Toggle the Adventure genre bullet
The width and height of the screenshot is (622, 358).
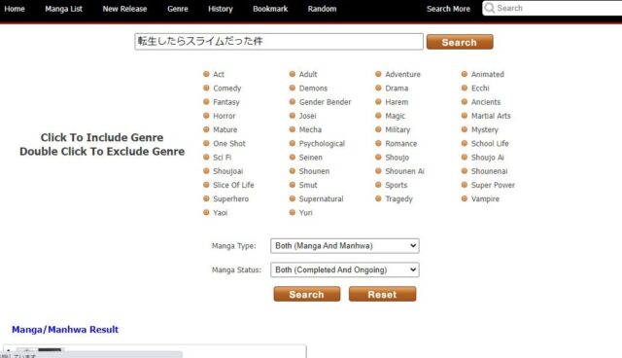pos(378,74)
